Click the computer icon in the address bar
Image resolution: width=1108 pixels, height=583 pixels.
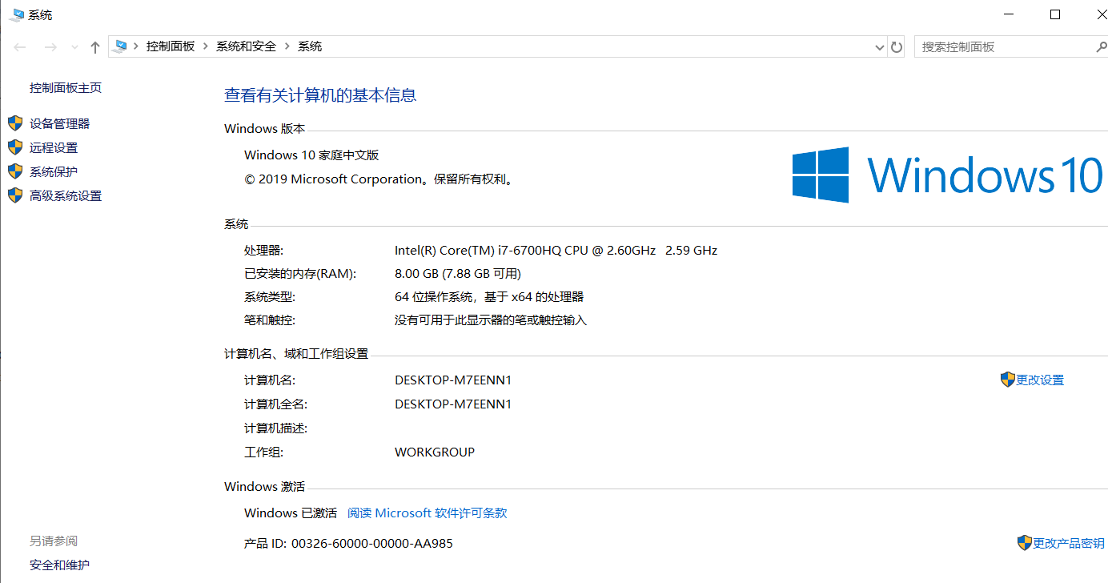(x=120, y=46)
